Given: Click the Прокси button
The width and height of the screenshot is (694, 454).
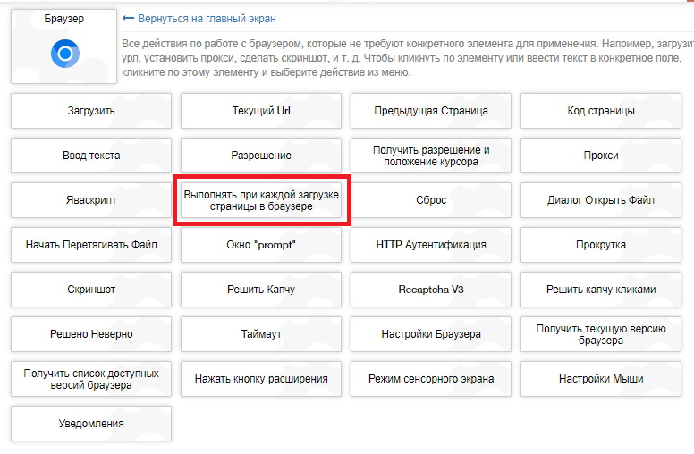Looking at the screenshot, I should coord(601,156).
